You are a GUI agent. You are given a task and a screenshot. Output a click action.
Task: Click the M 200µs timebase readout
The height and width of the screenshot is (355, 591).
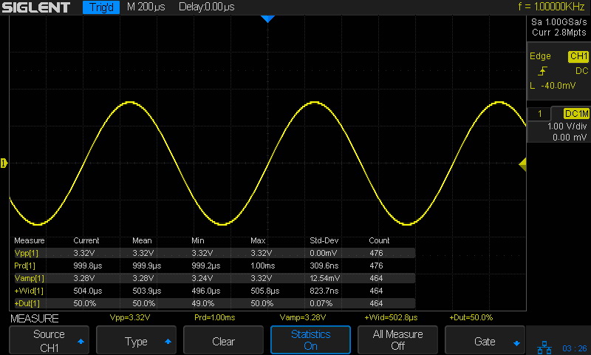point(146,8)
